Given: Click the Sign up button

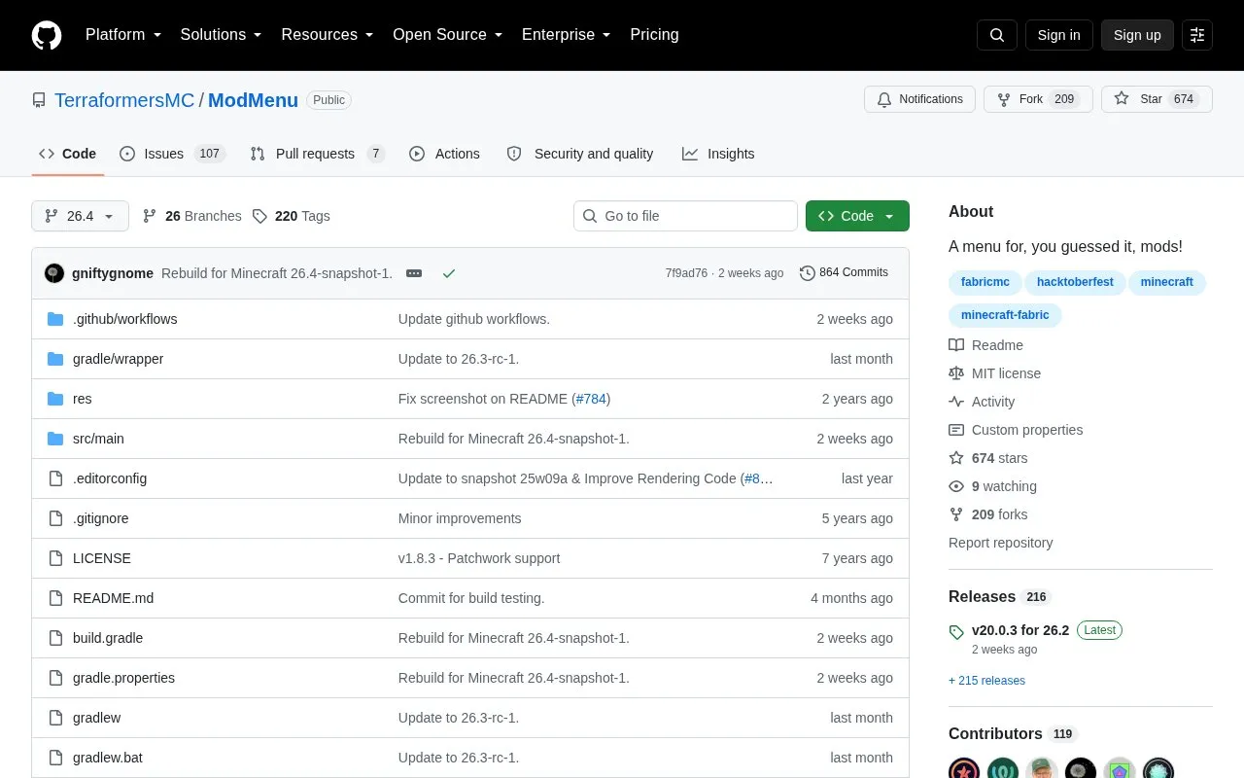Looking at the screenshot, I should [1137, 35].
